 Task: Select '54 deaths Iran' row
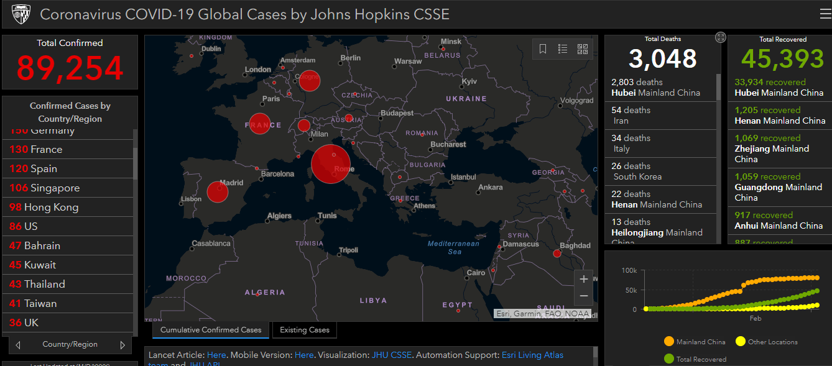(660, 116)
